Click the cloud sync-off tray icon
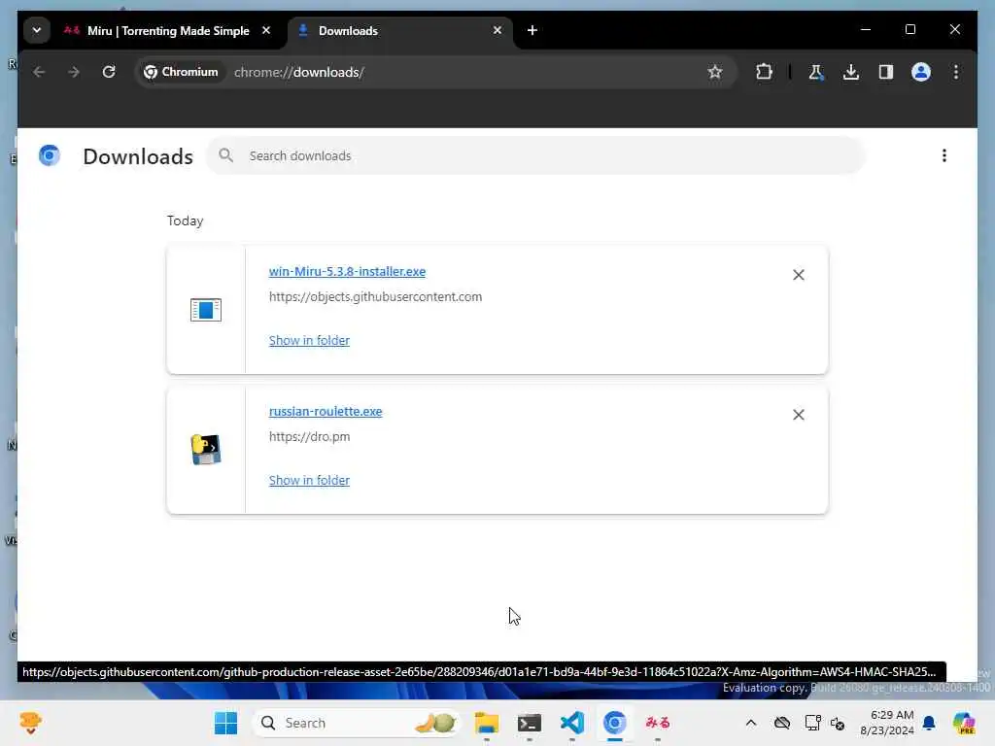Screen dimensions: 995x746 [782, 723]
